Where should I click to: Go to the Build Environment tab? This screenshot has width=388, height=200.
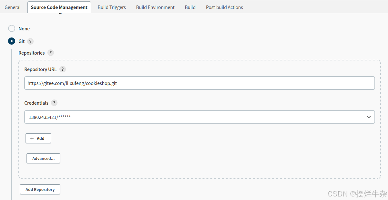[x=155, y=7]
